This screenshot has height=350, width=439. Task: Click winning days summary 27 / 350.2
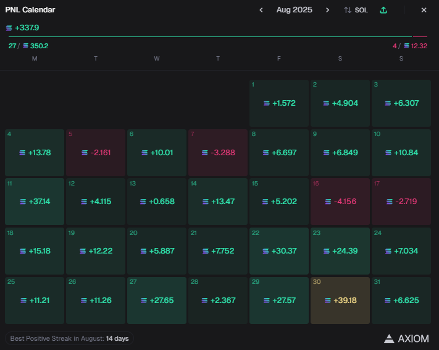coord(28,46)
